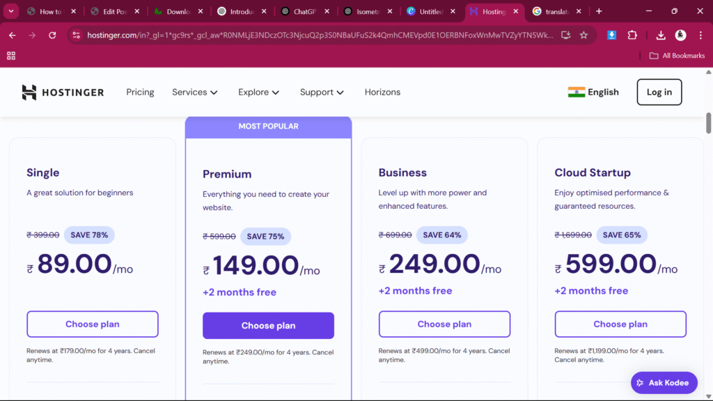
Task: Open the browser profile avatar
Action: [x=681, y=35]
